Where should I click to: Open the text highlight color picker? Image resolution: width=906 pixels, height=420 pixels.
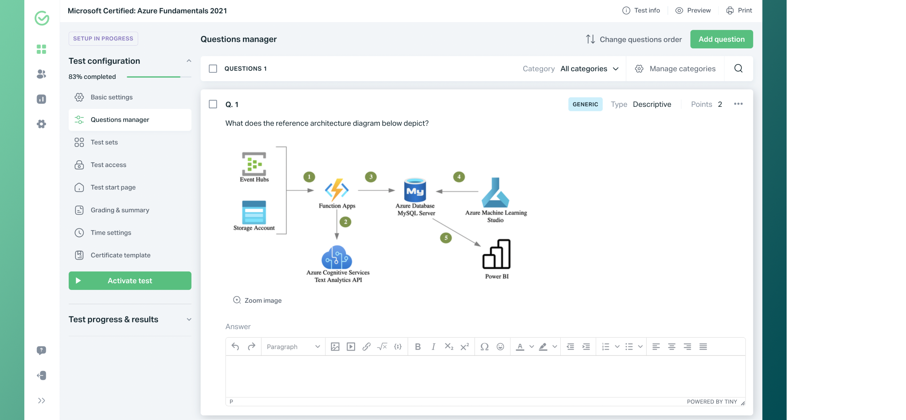543,346
